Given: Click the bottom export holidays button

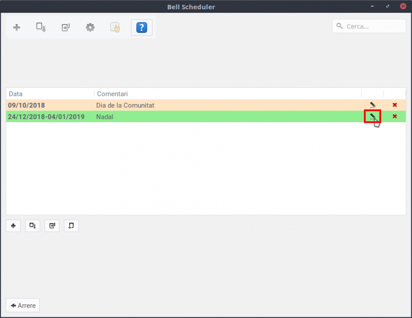Looking at the screenshot, I should point(32,226).
